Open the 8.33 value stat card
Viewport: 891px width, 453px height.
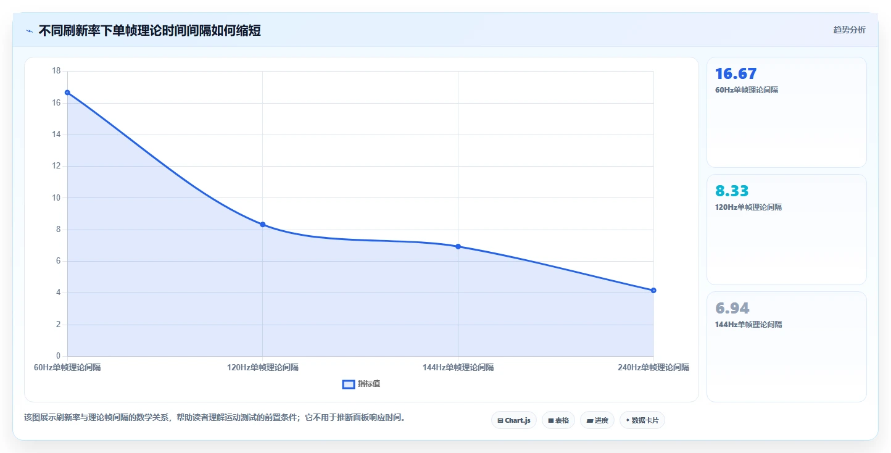(787, 230)
